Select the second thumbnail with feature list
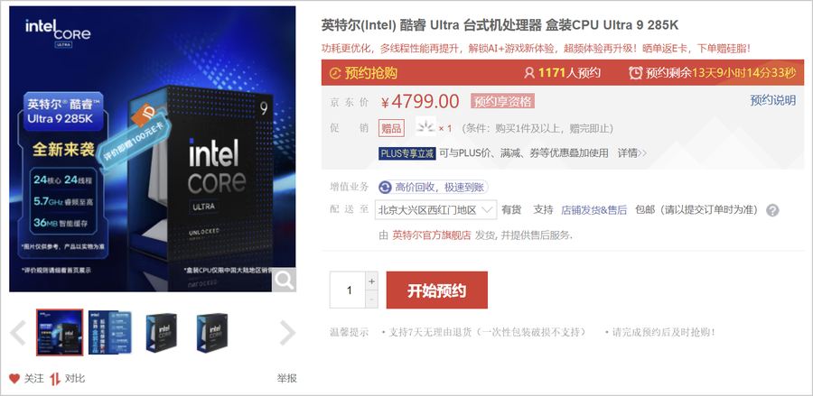Screen dimensions: 813x396 (x=110, y=333)
